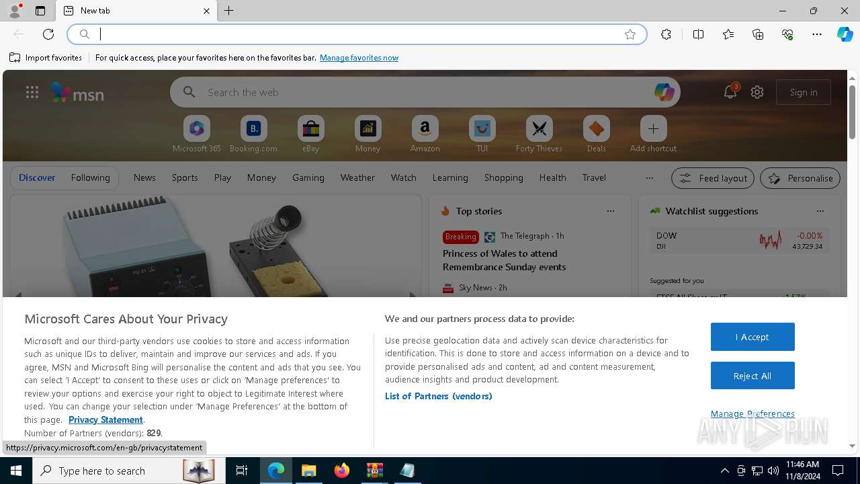Open the Travel category
The width and height of the screenshot is (860, 484).
[x=594, y=177]
